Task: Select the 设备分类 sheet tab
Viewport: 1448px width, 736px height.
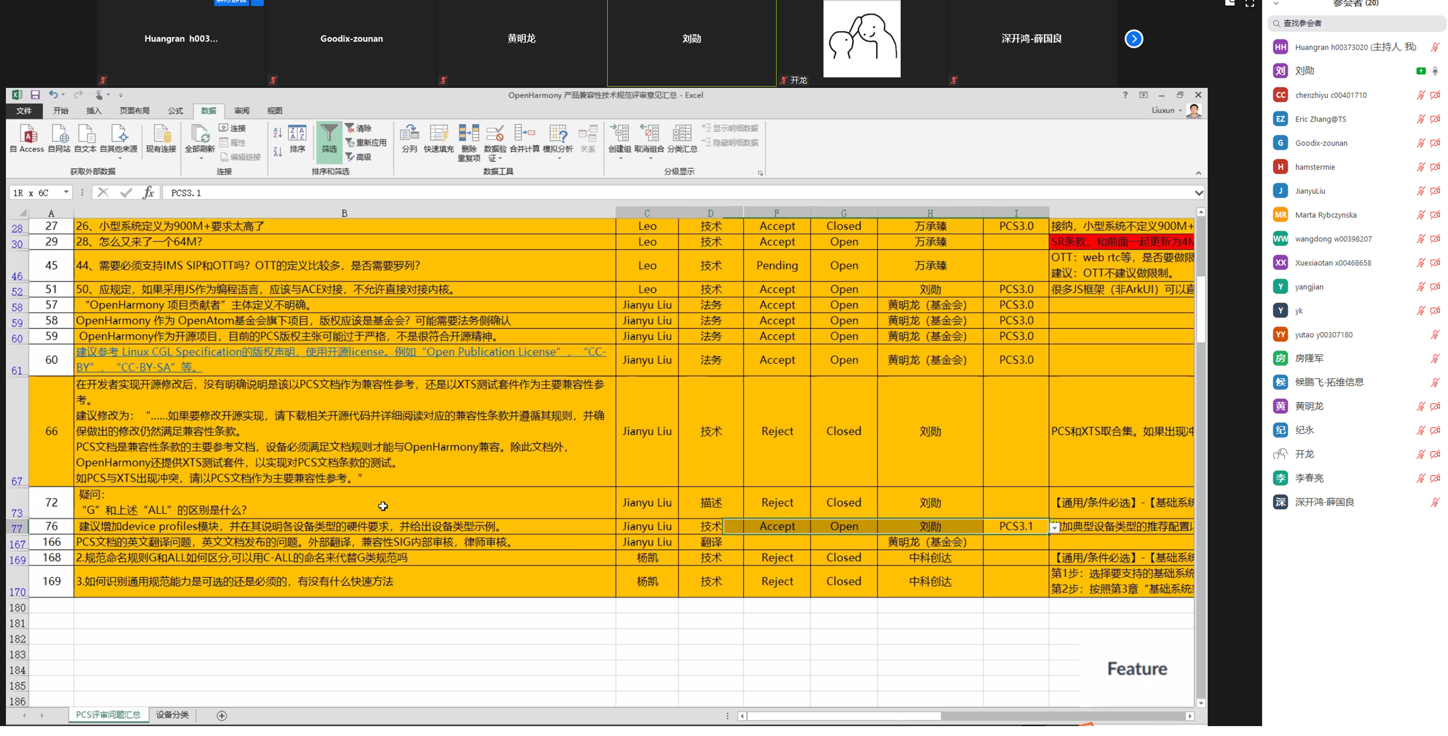Action: (173, 715)
